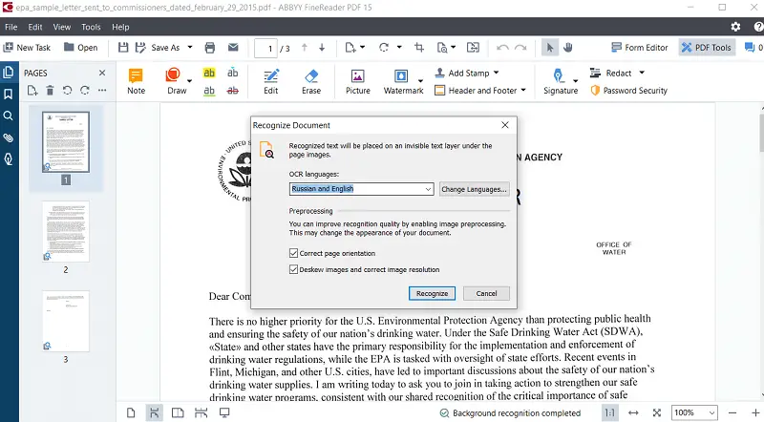Screen dimensions: 764x422
Task: Click the Watermark tool
Action: (403, 81)
